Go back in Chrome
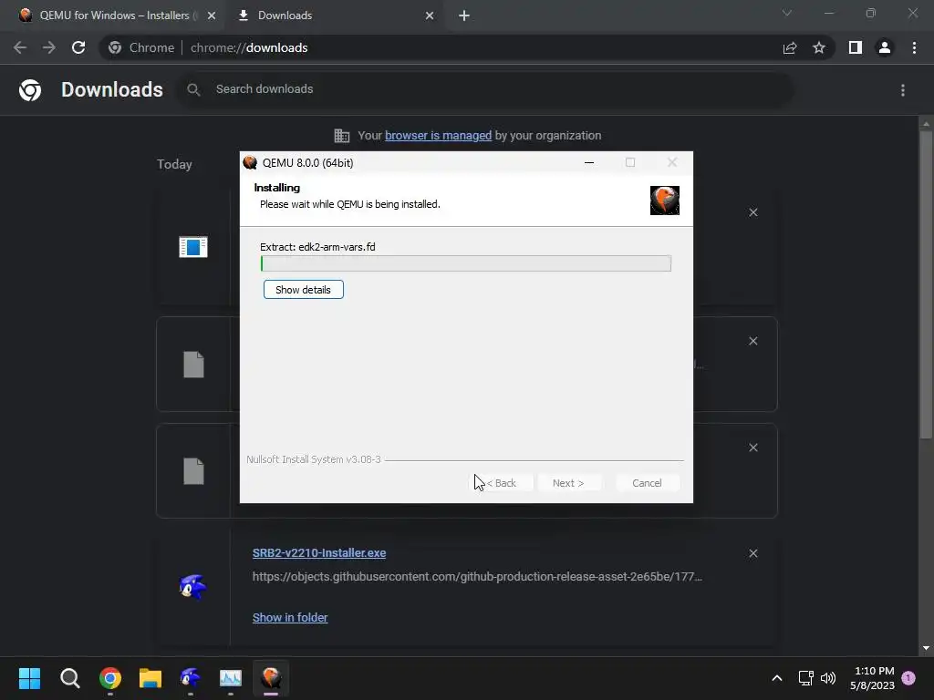 coord(20,47)
